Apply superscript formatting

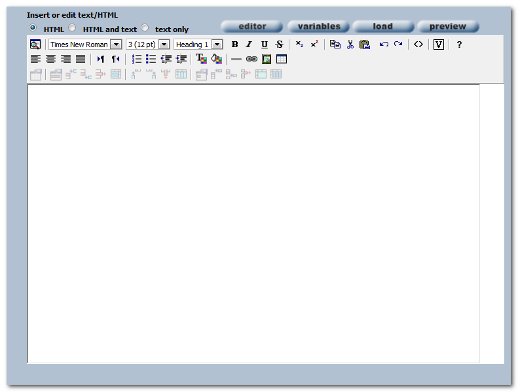click(314, 45)
